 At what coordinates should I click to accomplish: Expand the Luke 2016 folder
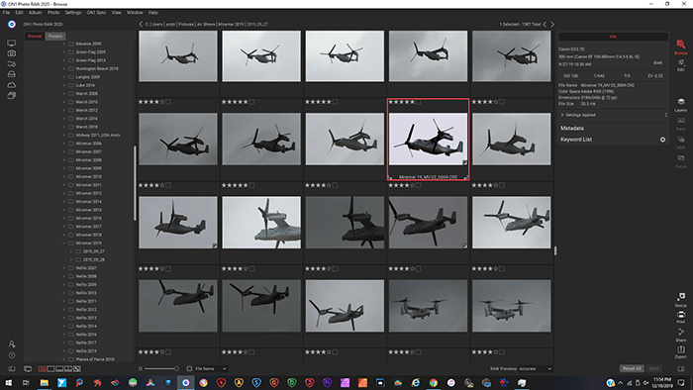(63, 85)
